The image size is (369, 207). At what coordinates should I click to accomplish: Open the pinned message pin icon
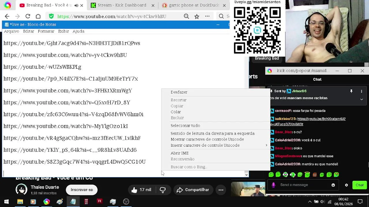pos(351,91)
